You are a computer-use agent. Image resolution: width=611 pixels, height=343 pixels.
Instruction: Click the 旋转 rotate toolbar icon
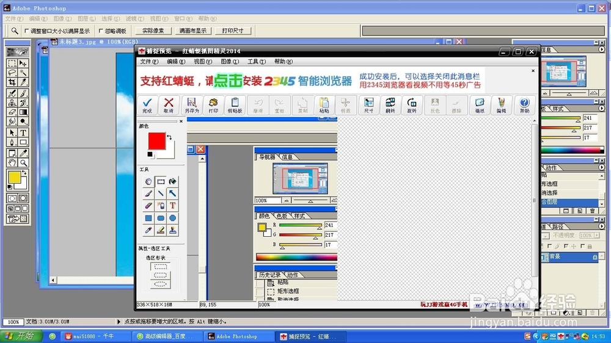411,105
